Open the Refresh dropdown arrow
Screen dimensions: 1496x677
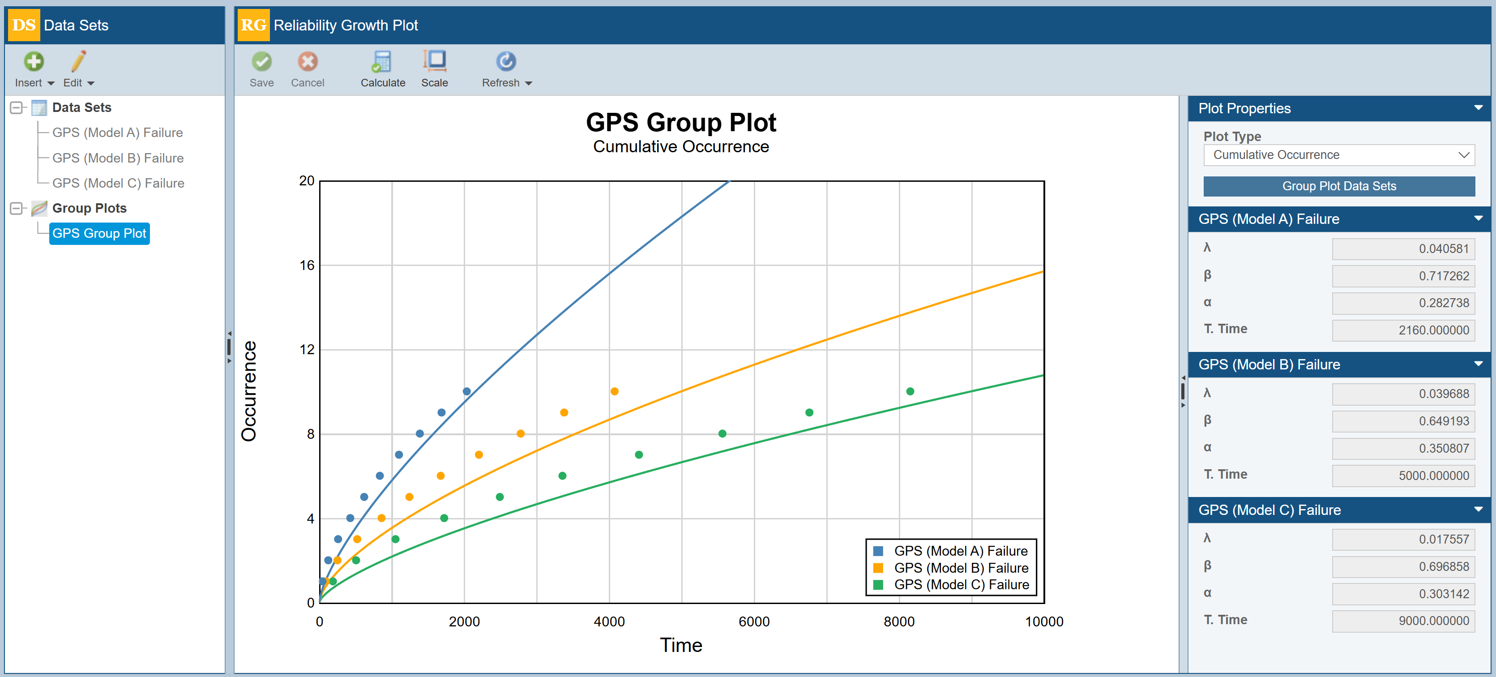[x=529, y=84]
